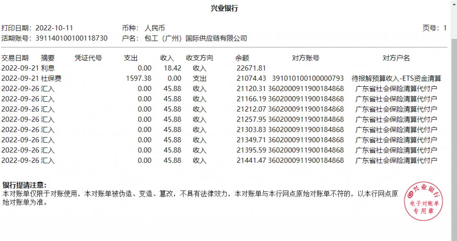This screenshot has width=457, height=241.
Task: Click balance value 21441.47
Action: 251,161
